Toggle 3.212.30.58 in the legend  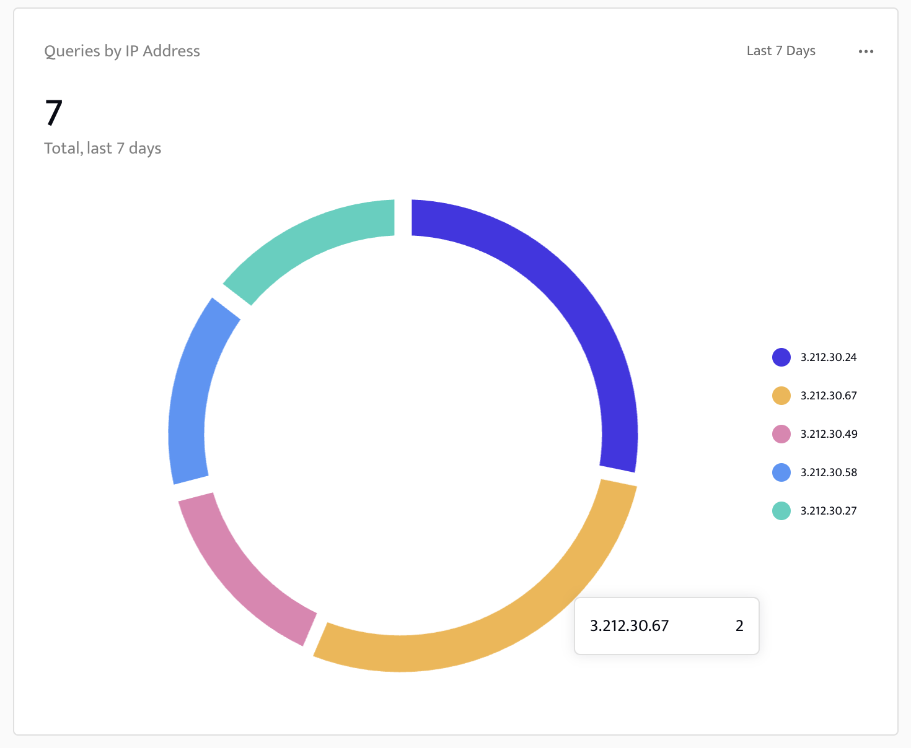point(829,472)
